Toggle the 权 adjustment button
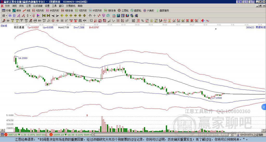Viewport: 266px width, 142px height. 34,16
